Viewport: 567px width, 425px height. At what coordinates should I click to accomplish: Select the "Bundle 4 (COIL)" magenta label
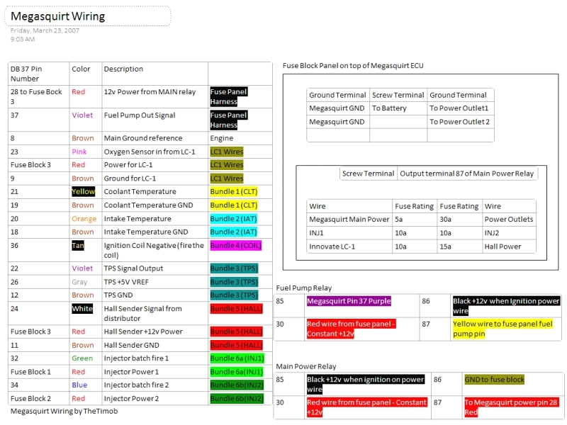(237, 246)
